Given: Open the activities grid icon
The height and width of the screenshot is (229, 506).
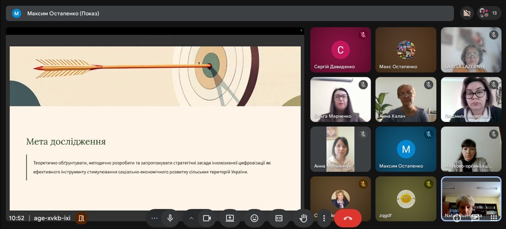Looking at the screenshot, I should pos(494,218).
